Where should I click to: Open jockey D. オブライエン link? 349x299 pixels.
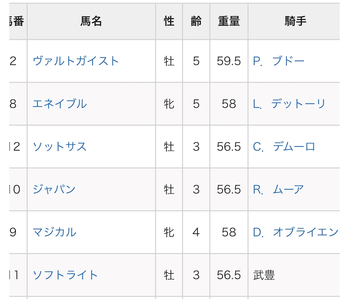[x=295, y=232]
